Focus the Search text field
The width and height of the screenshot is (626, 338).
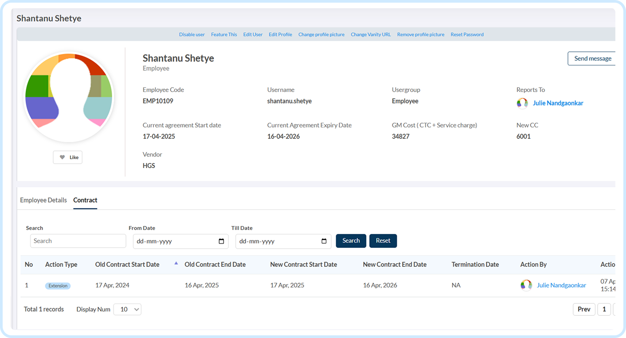[x=78, y=241]
